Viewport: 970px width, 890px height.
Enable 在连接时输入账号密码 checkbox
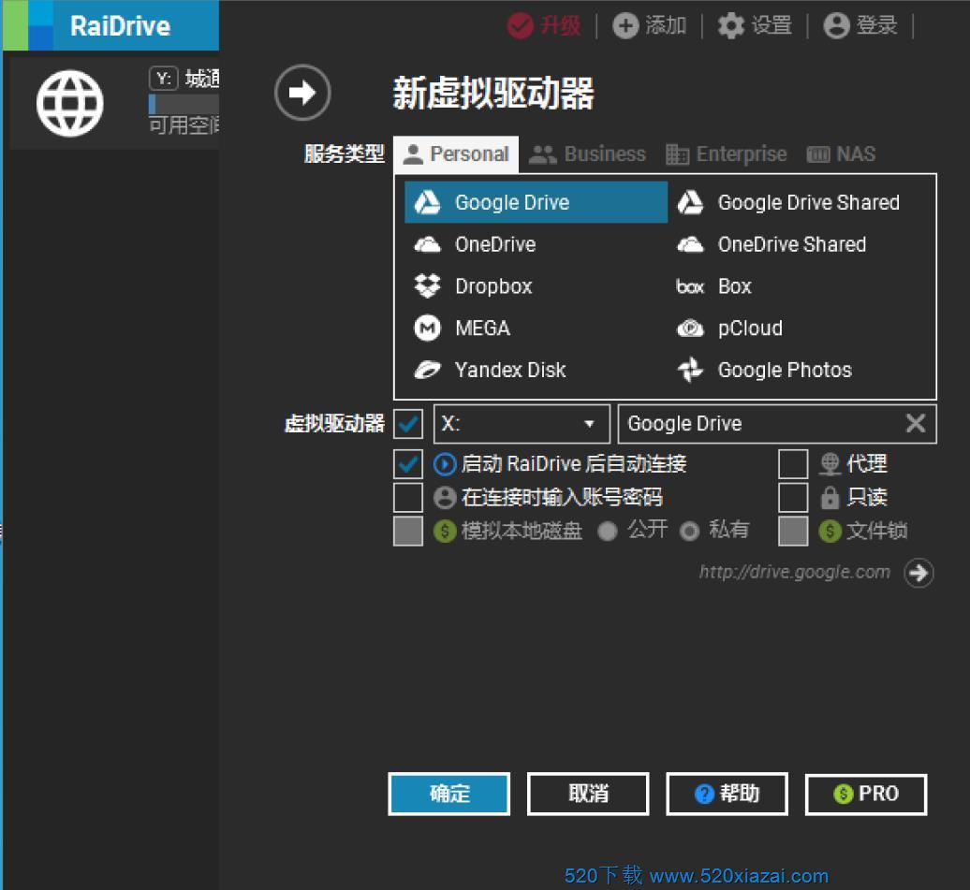[x=408, y=497]
